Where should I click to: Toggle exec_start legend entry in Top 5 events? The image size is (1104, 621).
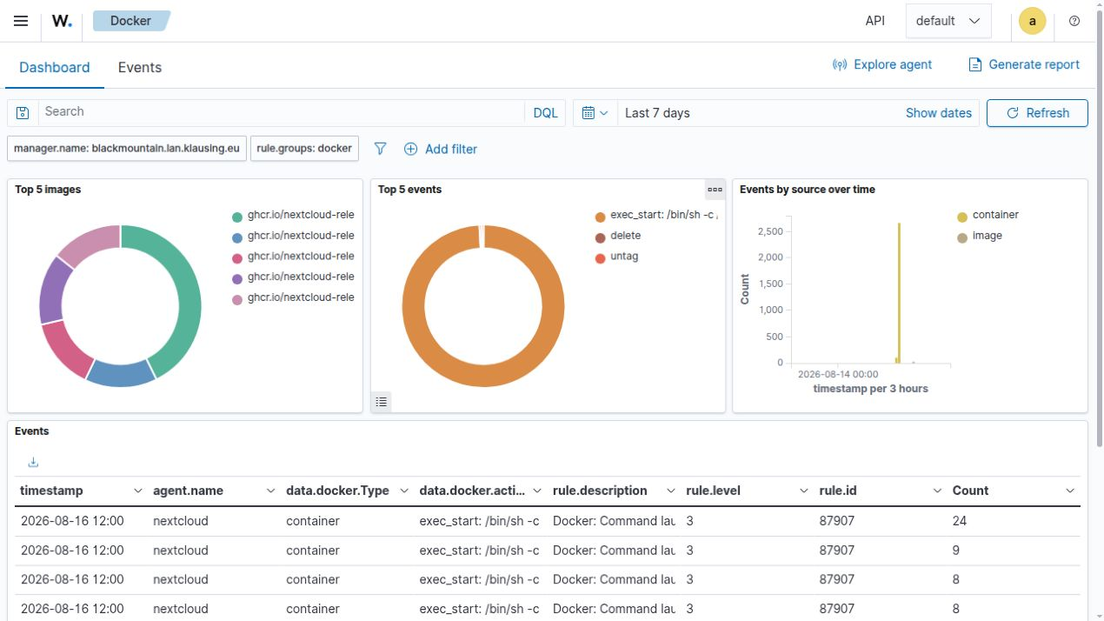(x=657, y=216)
